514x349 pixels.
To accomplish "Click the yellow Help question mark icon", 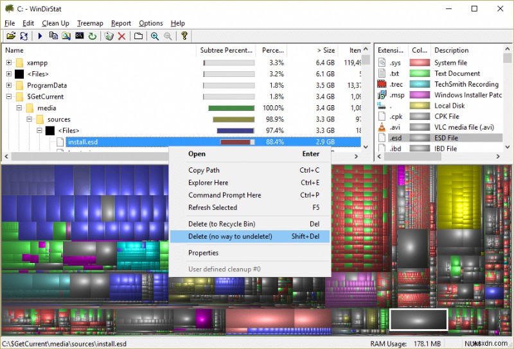I will click(x=184, y=37).
